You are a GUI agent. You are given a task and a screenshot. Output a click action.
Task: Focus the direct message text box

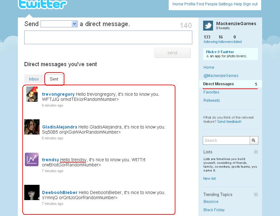pos(108,38)
